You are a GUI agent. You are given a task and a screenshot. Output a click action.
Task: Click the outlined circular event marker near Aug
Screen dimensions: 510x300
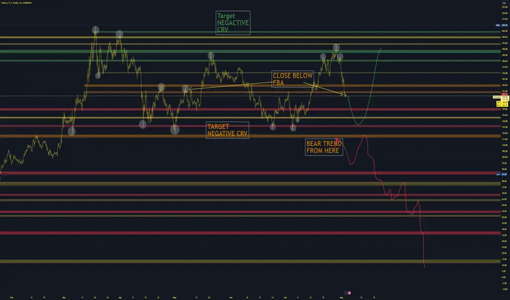[x=346, y=293]
